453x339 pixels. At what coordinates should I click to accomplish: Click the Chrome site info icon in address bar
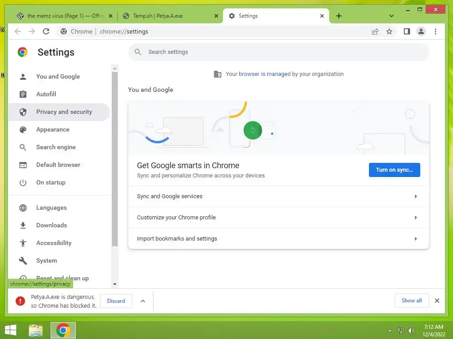[64, 31]
